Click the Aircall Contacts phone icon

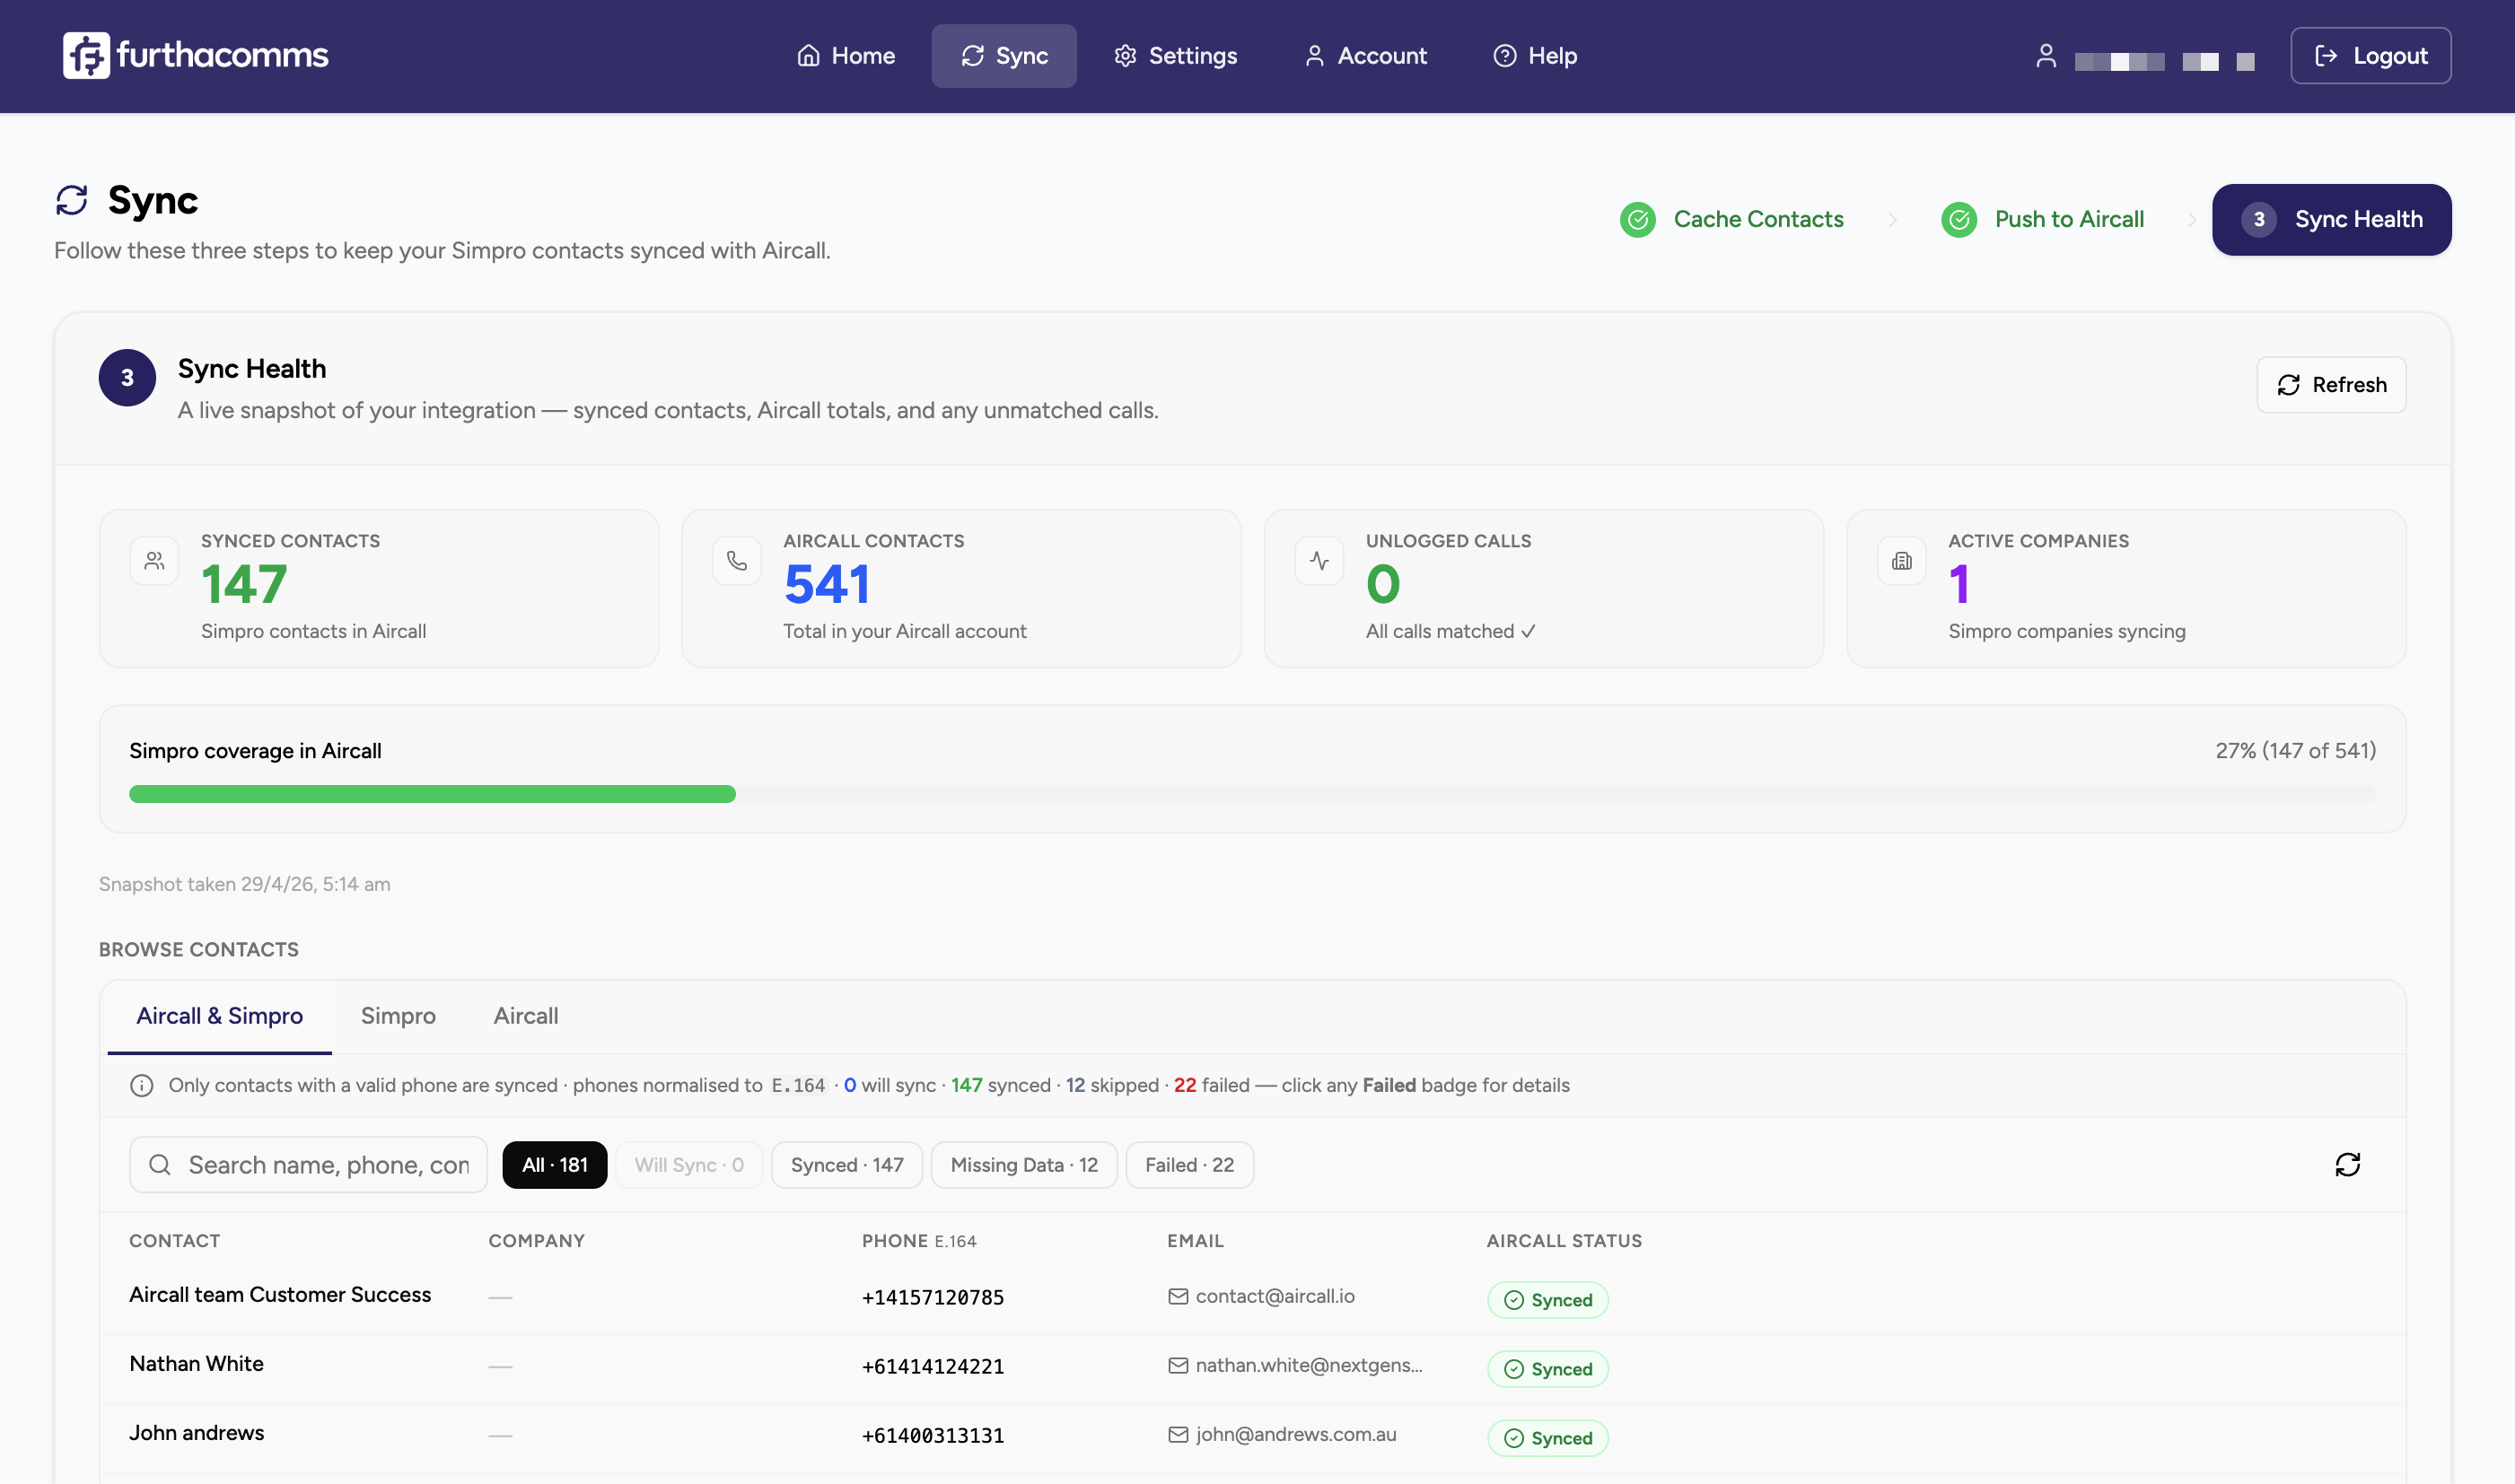(x=736, y=560)
